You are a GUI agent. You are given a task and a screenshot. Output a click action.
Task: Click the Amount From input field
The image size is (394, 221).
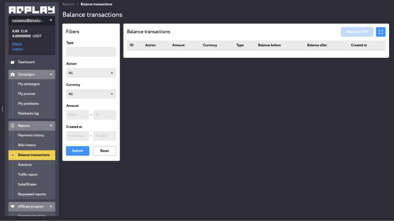click(77, 115)
